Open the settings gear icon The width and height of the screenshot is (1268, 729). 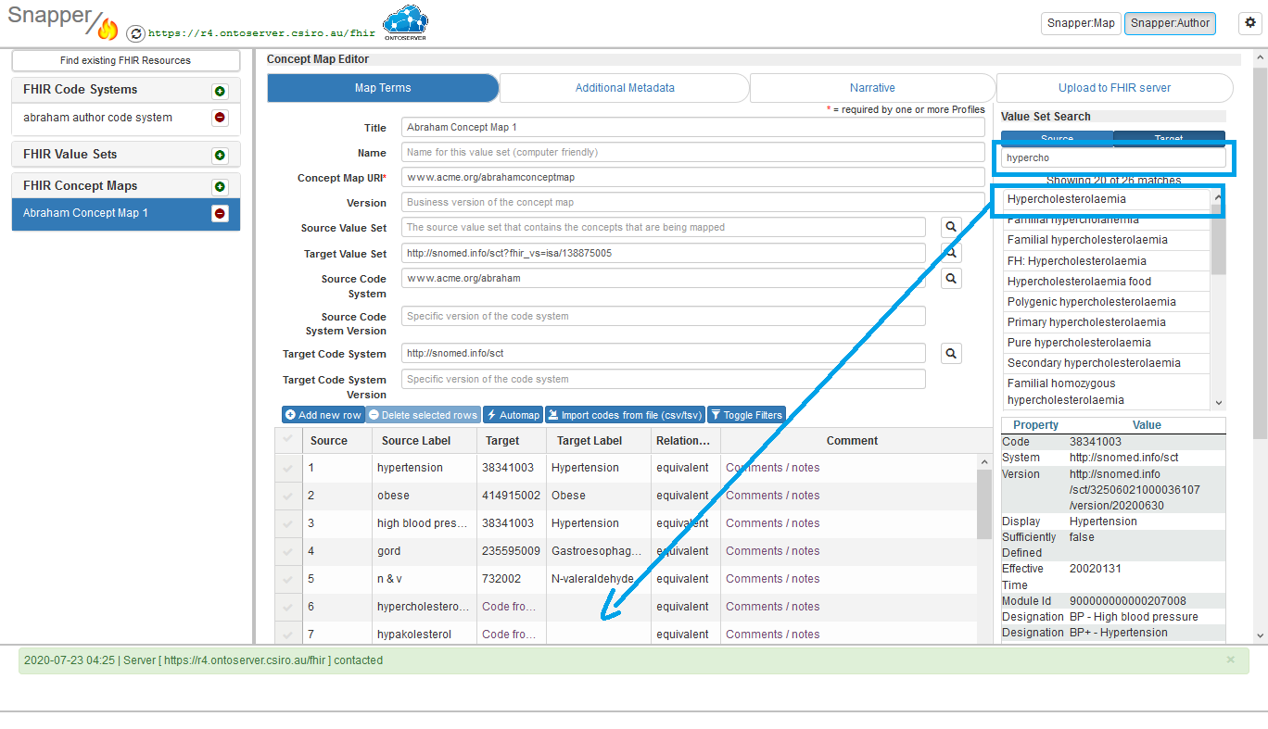pyautogui.click(x=1249, y=23)
